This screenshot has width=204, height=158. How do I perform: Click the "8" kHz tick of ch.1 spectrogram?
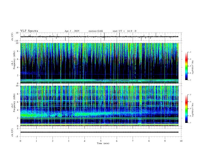click(x=18, y=51)
